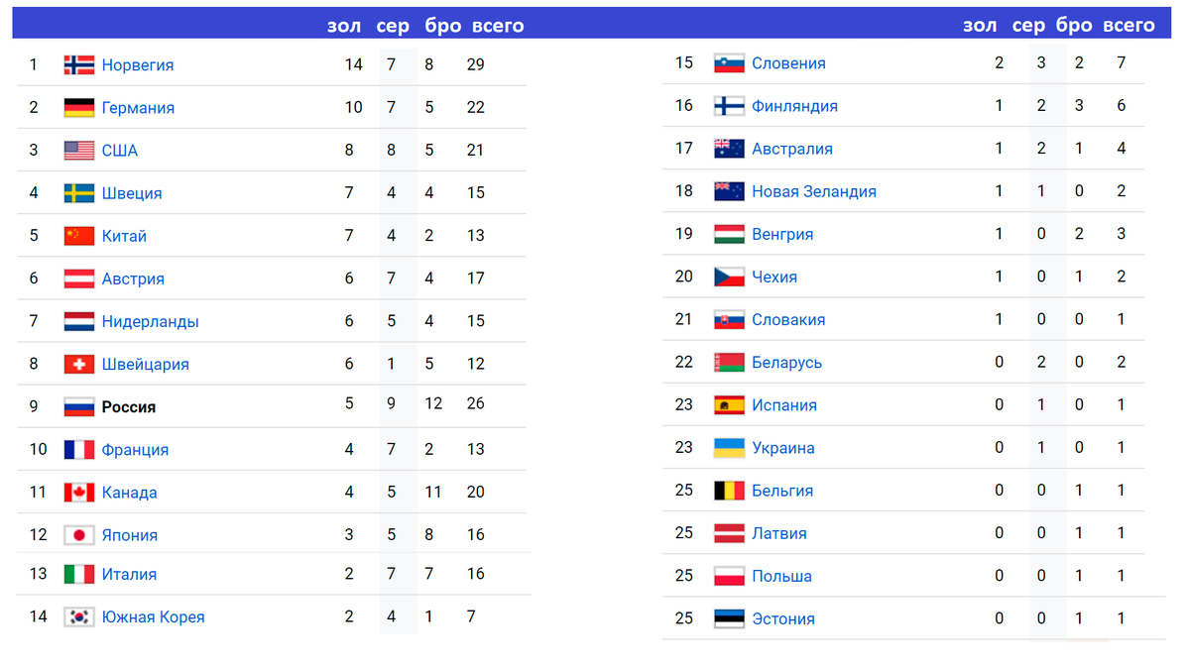Click the Switzerland flag icon

tap(79, 364)
